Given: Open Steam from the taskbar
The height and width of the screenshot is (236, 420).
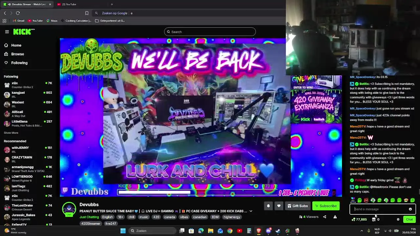Looking at the screenshot, I should [x=278, y=231].
